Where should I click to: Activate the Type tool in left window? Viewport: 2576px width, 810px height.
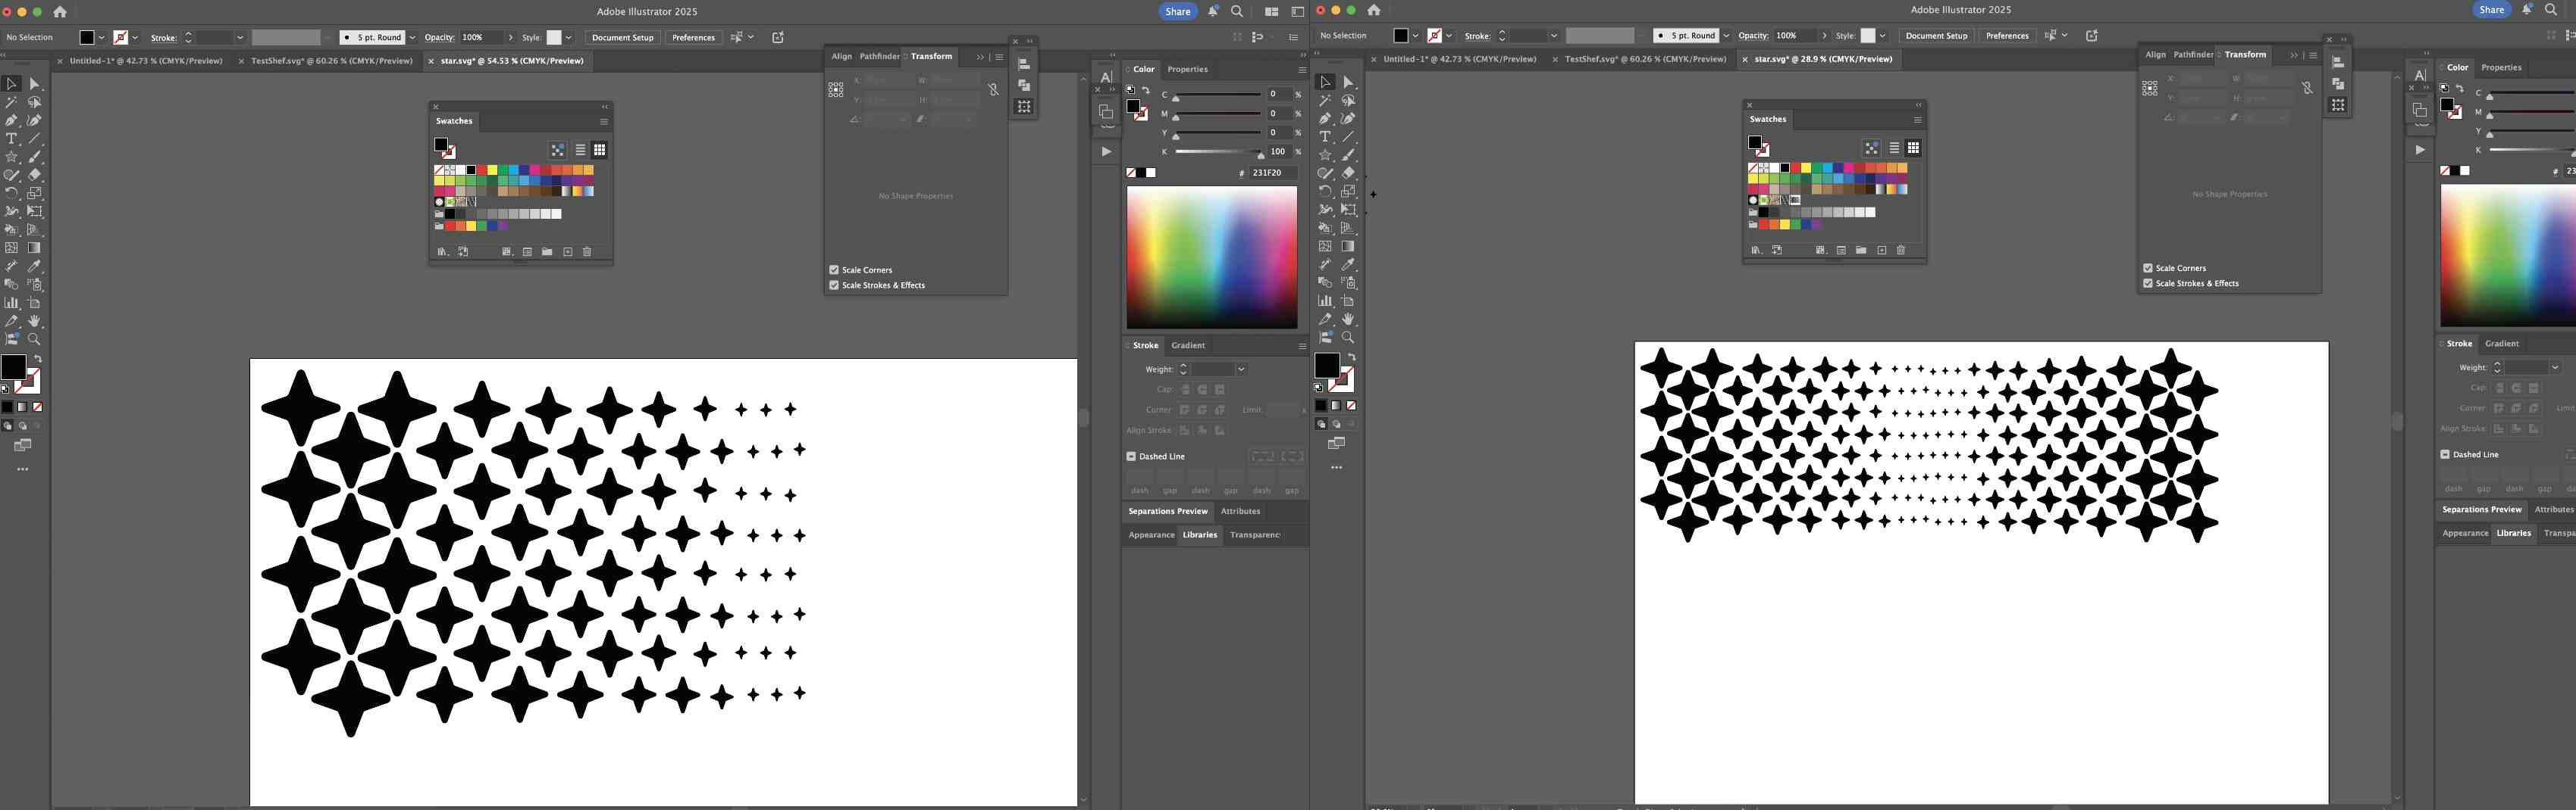[x=12, y=139]
